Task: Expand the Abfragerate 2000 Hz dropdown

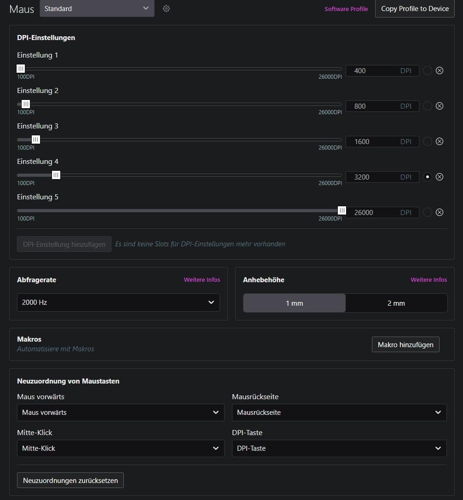Action: [118, 302]
